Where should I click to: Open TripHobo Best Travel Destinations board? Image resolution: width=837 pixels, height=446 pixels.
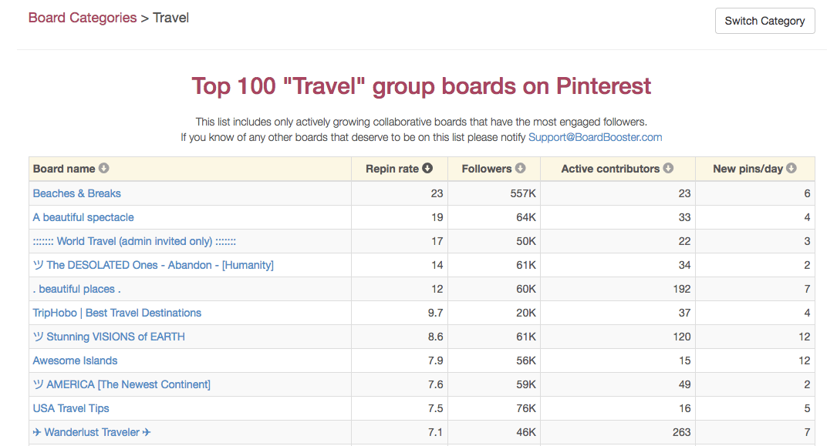(117, 313)
